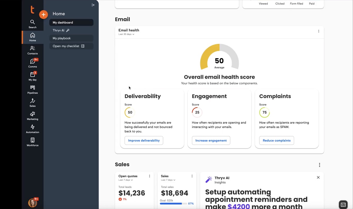The width and height of the screenshot is (353, 209).
Task: Expand Open quotes Last 7 days dropdown
Action: tap(126, 180)
